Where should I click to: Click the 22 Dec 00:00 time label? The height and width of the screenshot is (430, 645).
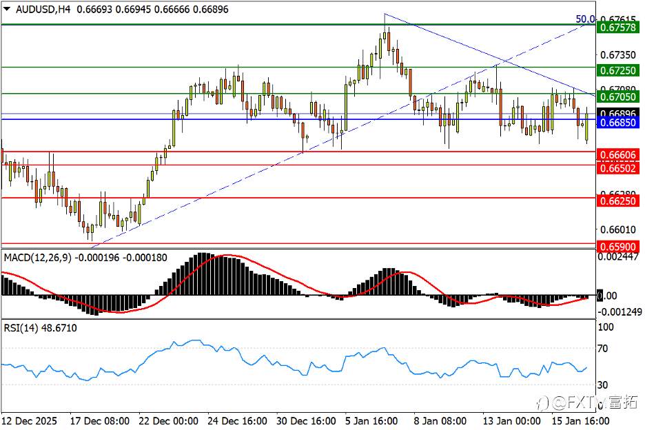[169, 421]
